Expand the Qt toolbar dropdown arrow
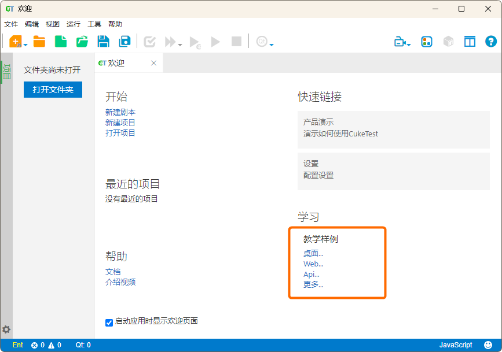The width and height of the screenshot is (502, 352). (x=272, y=45)
